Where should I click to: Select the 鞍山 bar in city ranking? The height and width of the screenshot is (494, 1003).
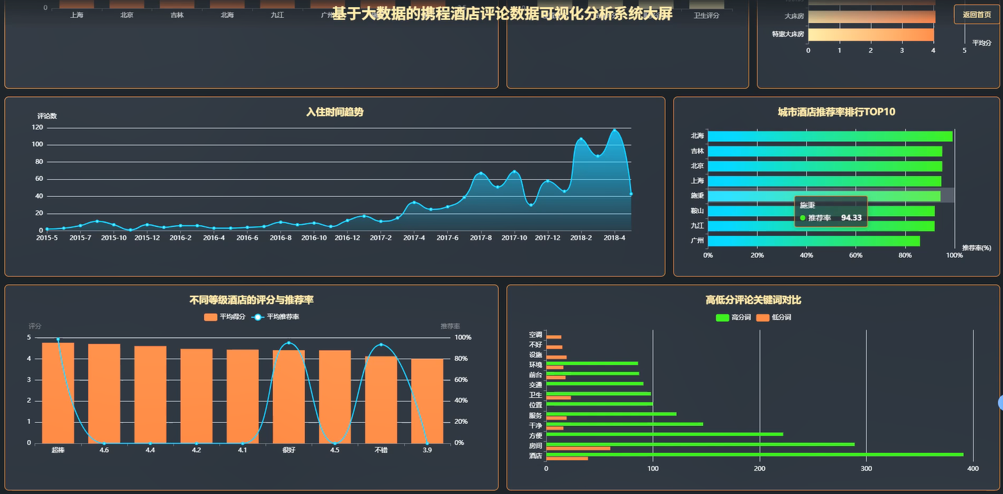point(821,211)
